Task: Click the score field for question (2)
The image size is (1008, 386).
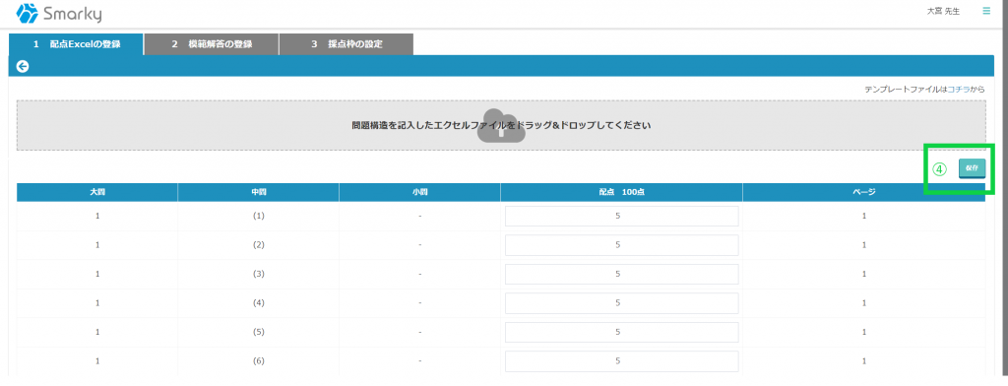Action: click(x=622, y=245)
